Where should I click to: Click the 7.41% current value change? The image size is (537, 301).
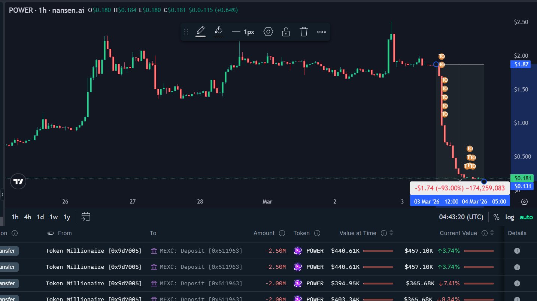click(448, 283)
